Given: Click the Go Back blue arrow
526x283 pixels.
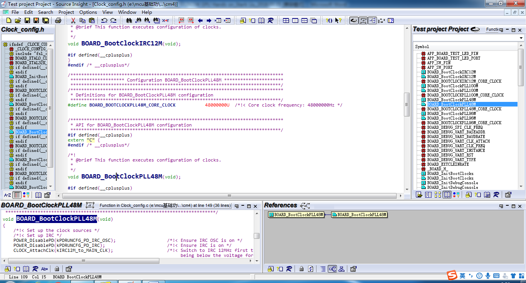Looking at the screenshot, I should click(x=200, y=20).
